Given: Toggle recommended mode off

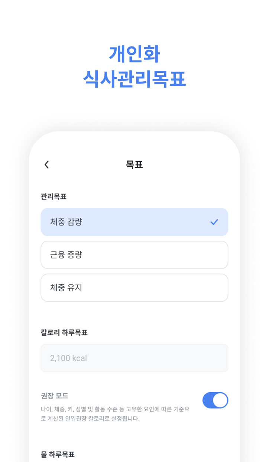Looking at the screenshot, I should tap(215, 400).
